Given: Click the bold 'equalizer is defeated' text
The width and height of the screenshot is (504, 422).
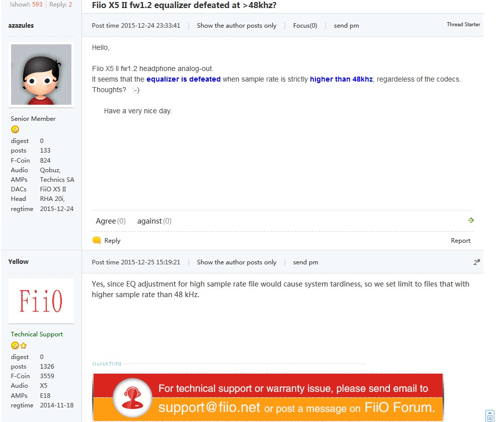Looking at the screenshot, I should tap(184, 79).
